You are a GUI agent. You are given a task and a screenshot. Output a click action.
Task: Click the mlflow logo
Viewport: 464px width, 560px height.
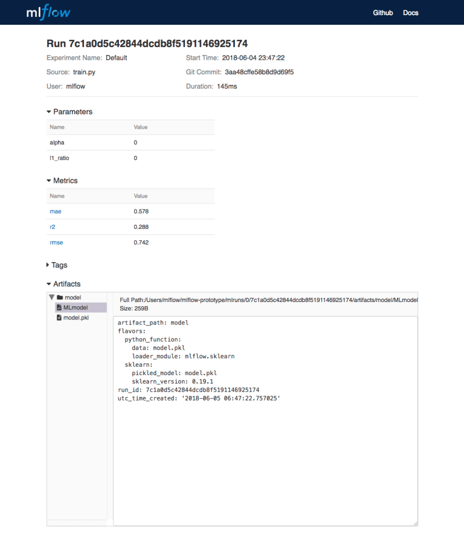pos(48,13)
